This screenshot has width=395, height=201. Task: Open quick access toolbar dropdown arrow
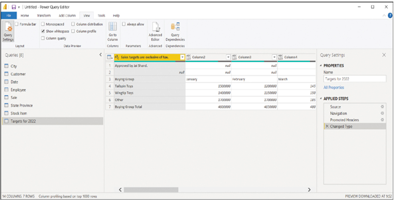[x=19, y=7]
